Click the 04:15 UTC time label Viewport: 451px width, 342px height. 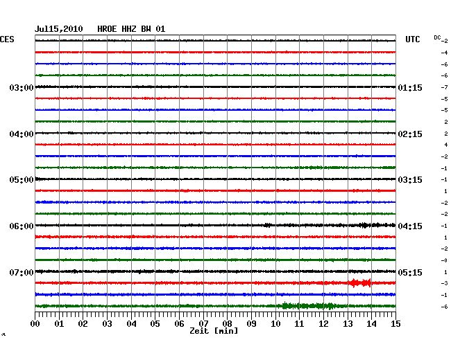coord(410,226)
